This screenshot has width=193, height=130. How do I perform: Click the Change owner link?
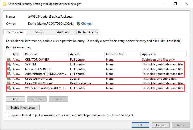pyautogui.click(x=86, y=24)
